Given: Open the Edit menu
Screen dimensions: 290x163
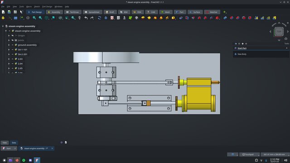Looking at the screenshot, I should pyautogui.click(x=9, y=7).
